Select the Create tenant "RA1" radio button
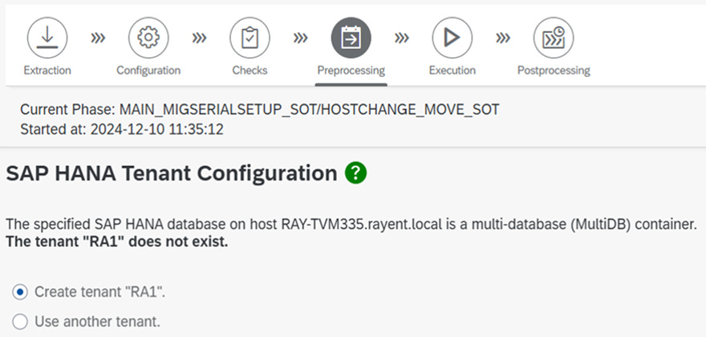Screen dimensions: 706x337 (21, 291)
